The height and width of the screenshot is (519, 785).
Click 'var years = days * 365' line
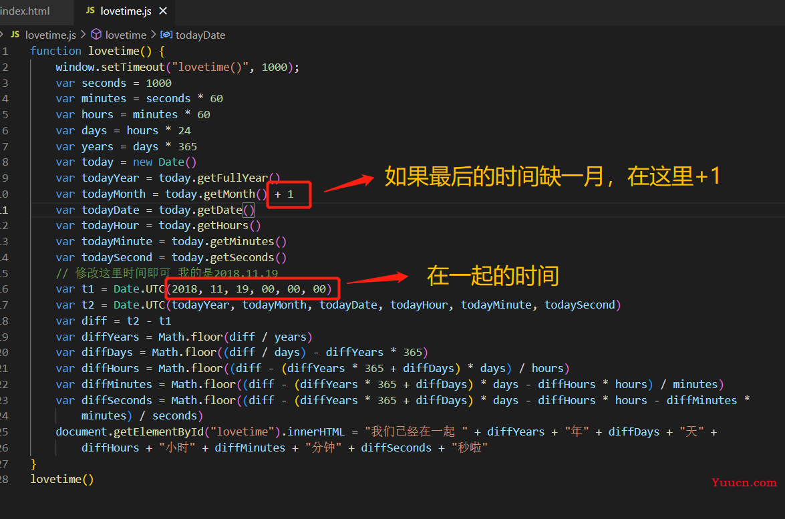[126, 147]
